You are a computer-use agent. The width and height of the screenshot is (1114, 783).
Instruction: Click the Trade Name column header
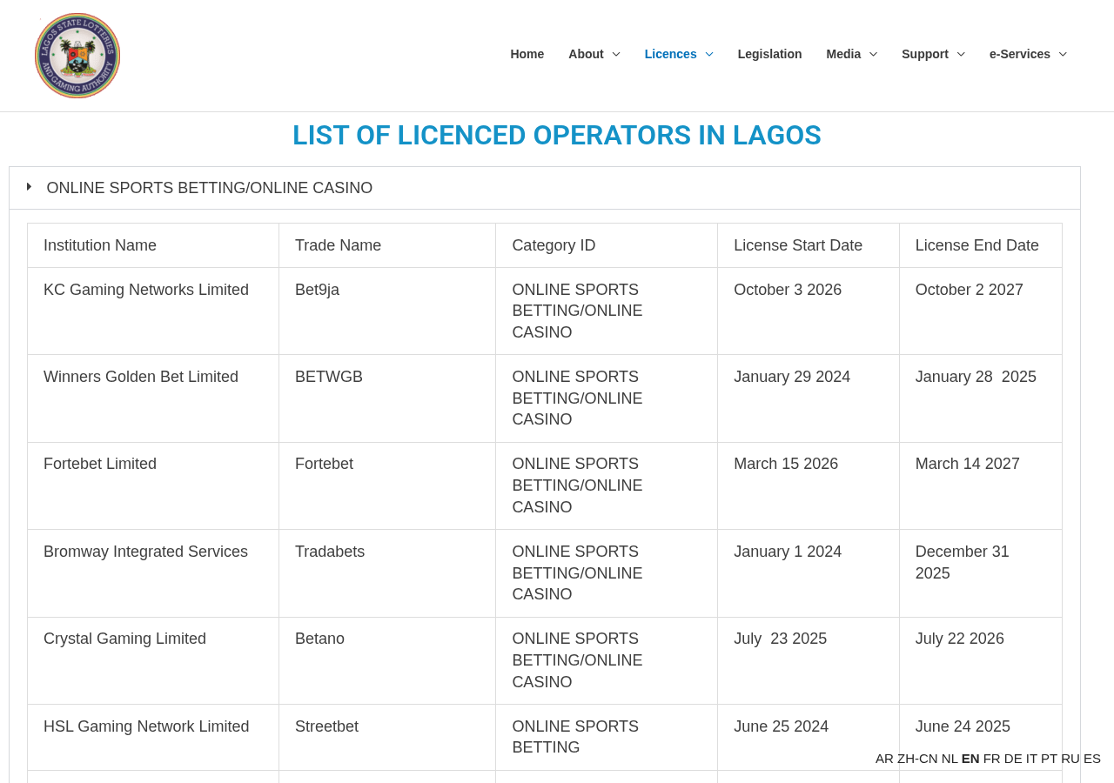coord(387,245)
